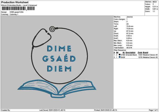159x112 pixels.
Task: Click the 'Description' column header
Action: point(130,53)
